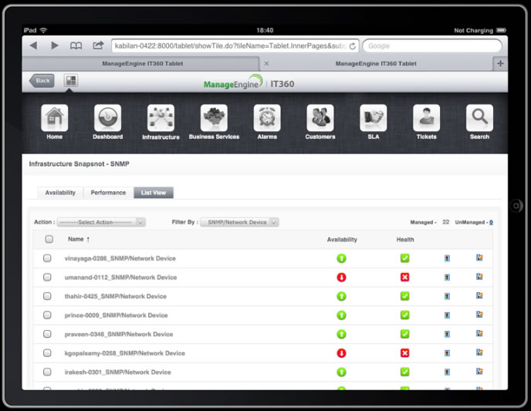Viewport: 531px width, 411px height.
Task: Click health icon for thahir-0425 row
Action: 404,296
